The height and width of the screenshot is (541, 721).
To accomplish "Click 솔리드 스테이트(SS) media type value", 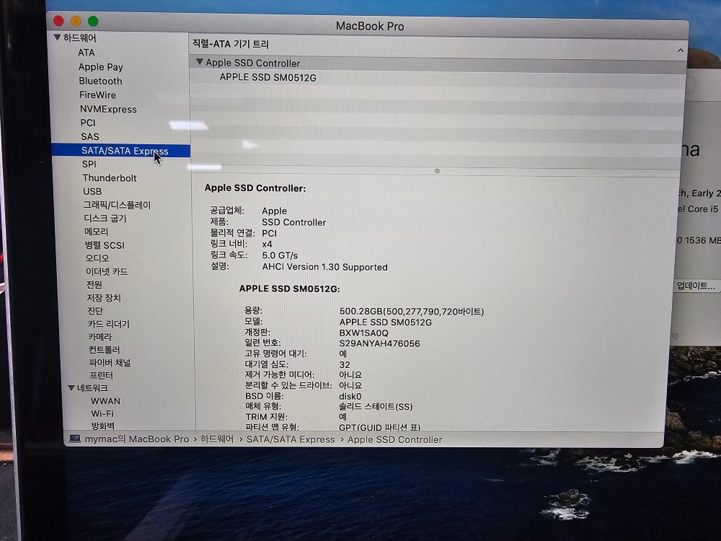I will pos(376,407).
